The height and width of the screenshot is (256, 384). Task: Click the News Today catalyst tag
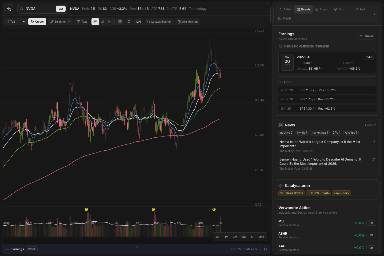click(x=341, y=193)
